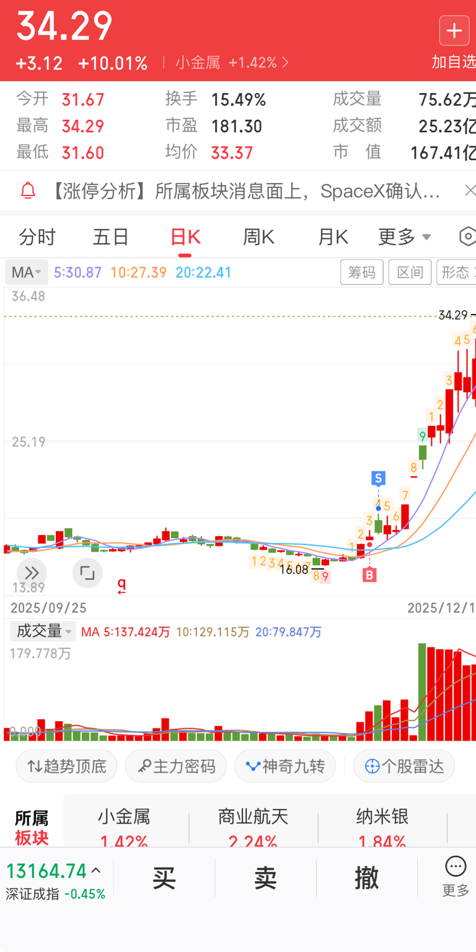This screenshot has width=476, height=952.
Task: Tap the red B buy marker
Action: (369, 575)
